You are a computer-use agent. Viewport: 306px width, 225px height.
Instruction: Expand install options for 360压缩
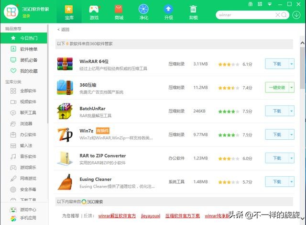pyautogui.click(x=292, y=87)
